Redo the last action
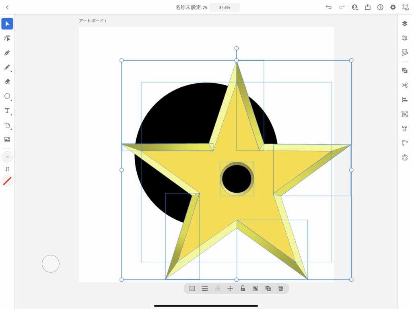This screenshot has height=309, width=412. pos(342,7)
